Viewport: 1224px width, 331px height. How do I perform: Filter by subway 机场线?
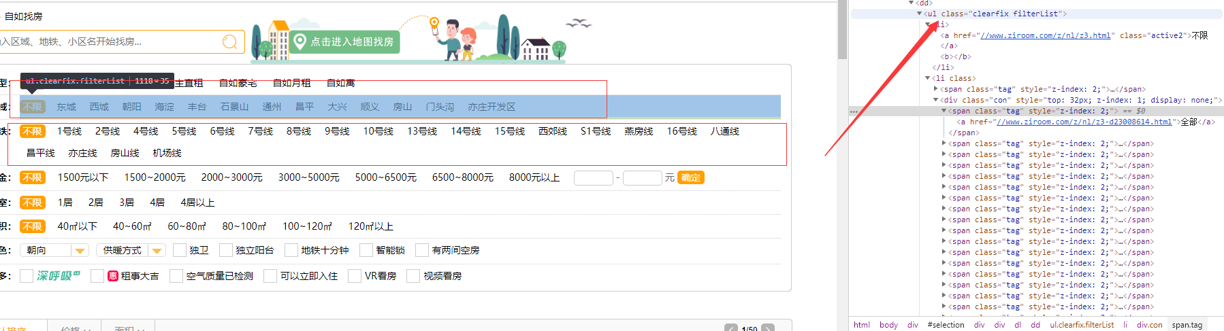[167, 153]
